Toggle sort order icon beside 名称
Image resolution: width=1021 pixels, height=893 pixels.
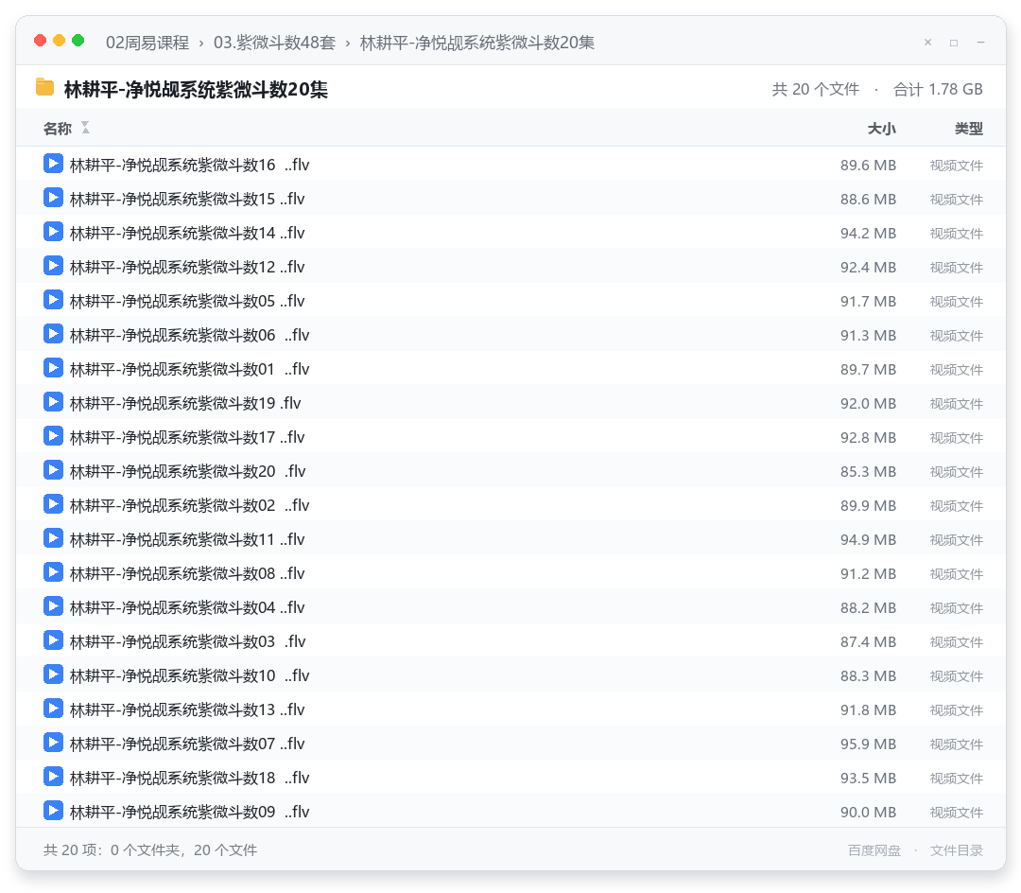tap(85, 128)
